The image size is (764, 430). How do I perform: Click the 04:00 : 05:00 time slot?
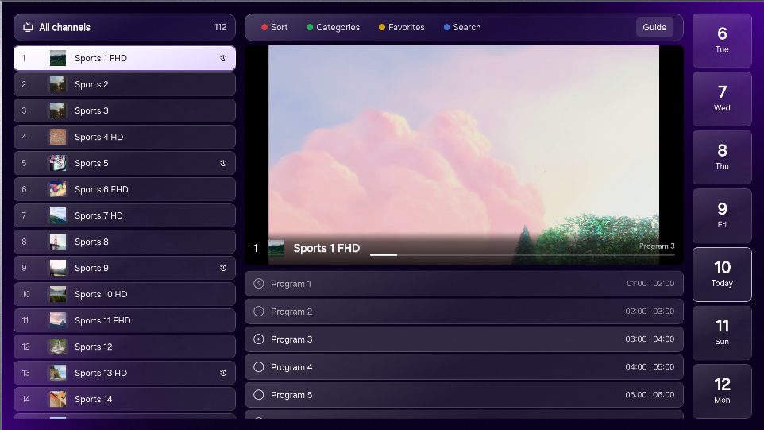(x=650, y=366)
